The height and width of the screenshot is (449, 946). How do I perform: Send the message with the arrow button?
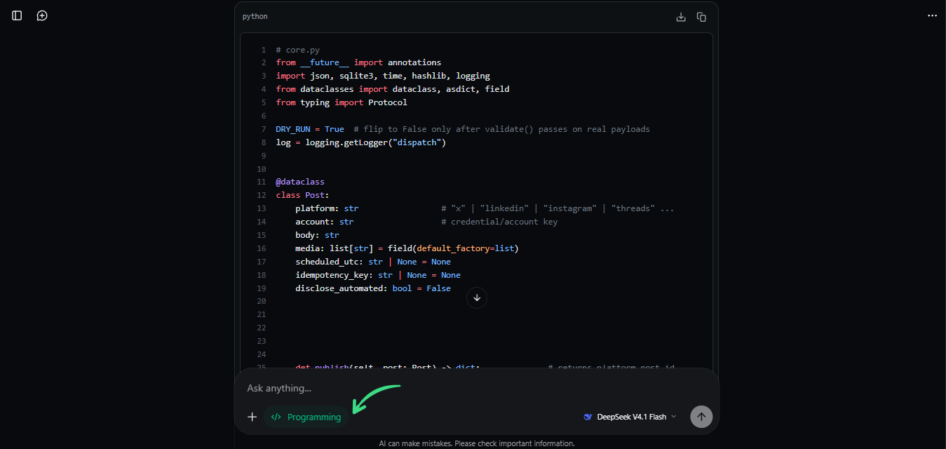point(701,417)
